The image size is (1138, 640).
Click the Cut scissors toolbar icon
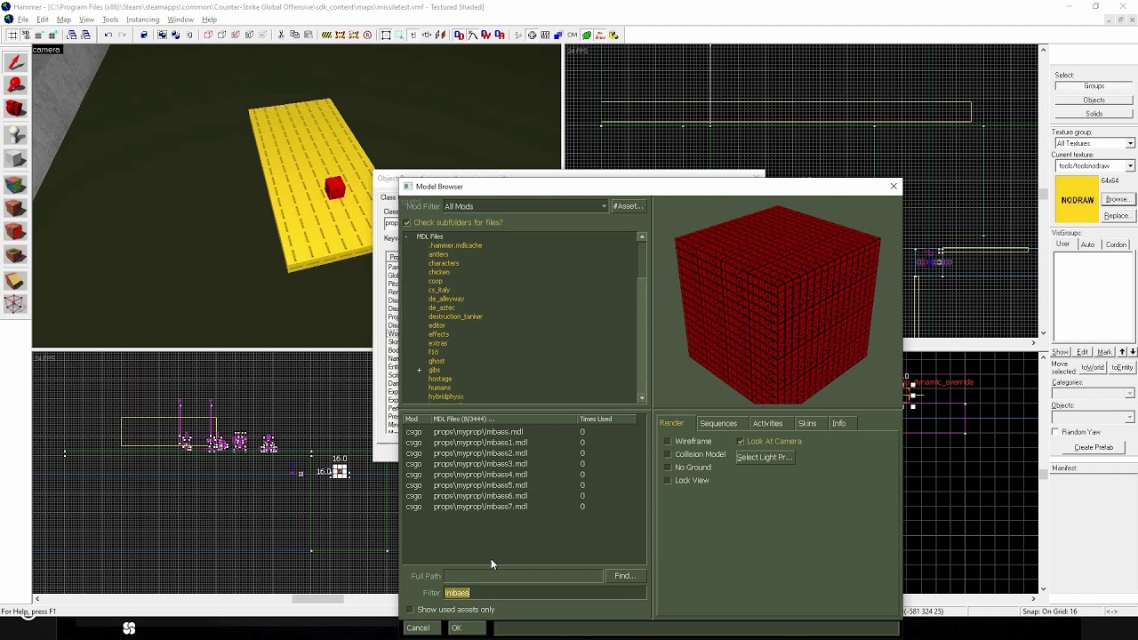281,36
